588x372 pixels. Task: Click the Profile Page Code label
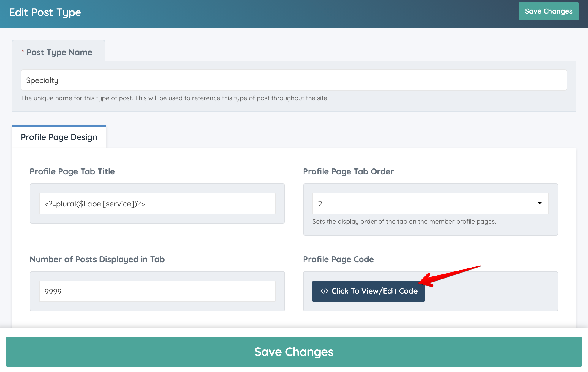[338, 259]
